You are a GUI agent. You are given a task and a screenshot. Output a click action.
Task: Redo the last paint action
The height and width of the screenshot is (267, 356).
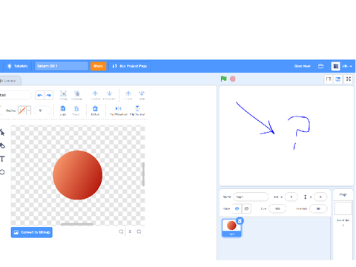tap(49, 95)
